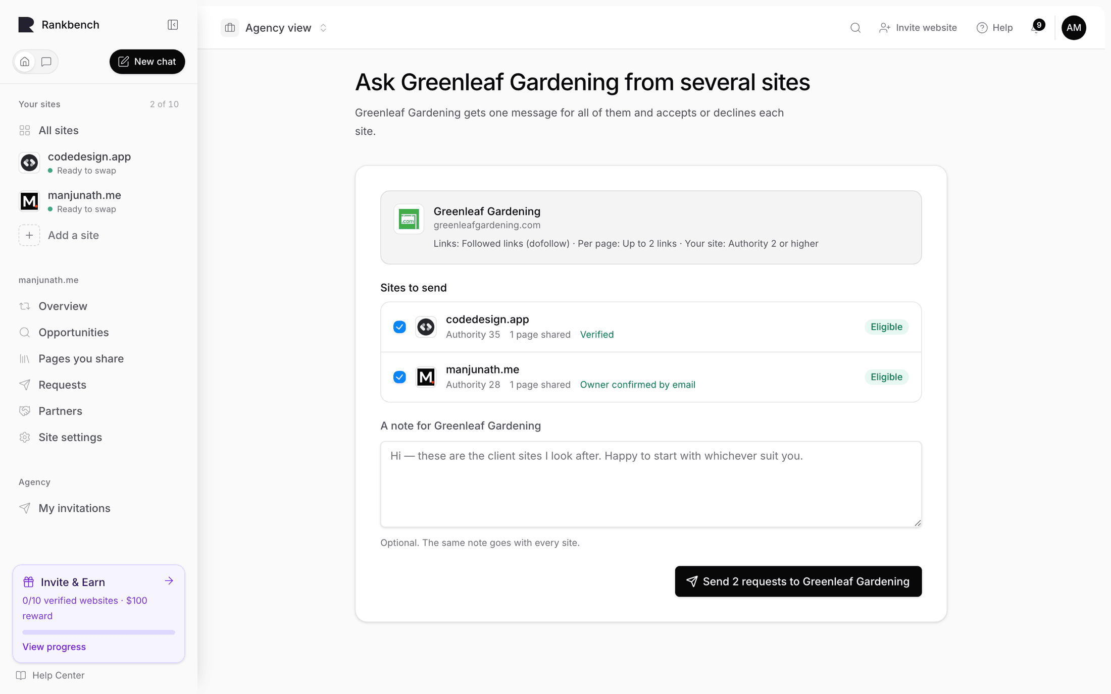Click the textarea resize handle corner
The height and width of the screenshot is (694, 1111).
pos(918,523)
